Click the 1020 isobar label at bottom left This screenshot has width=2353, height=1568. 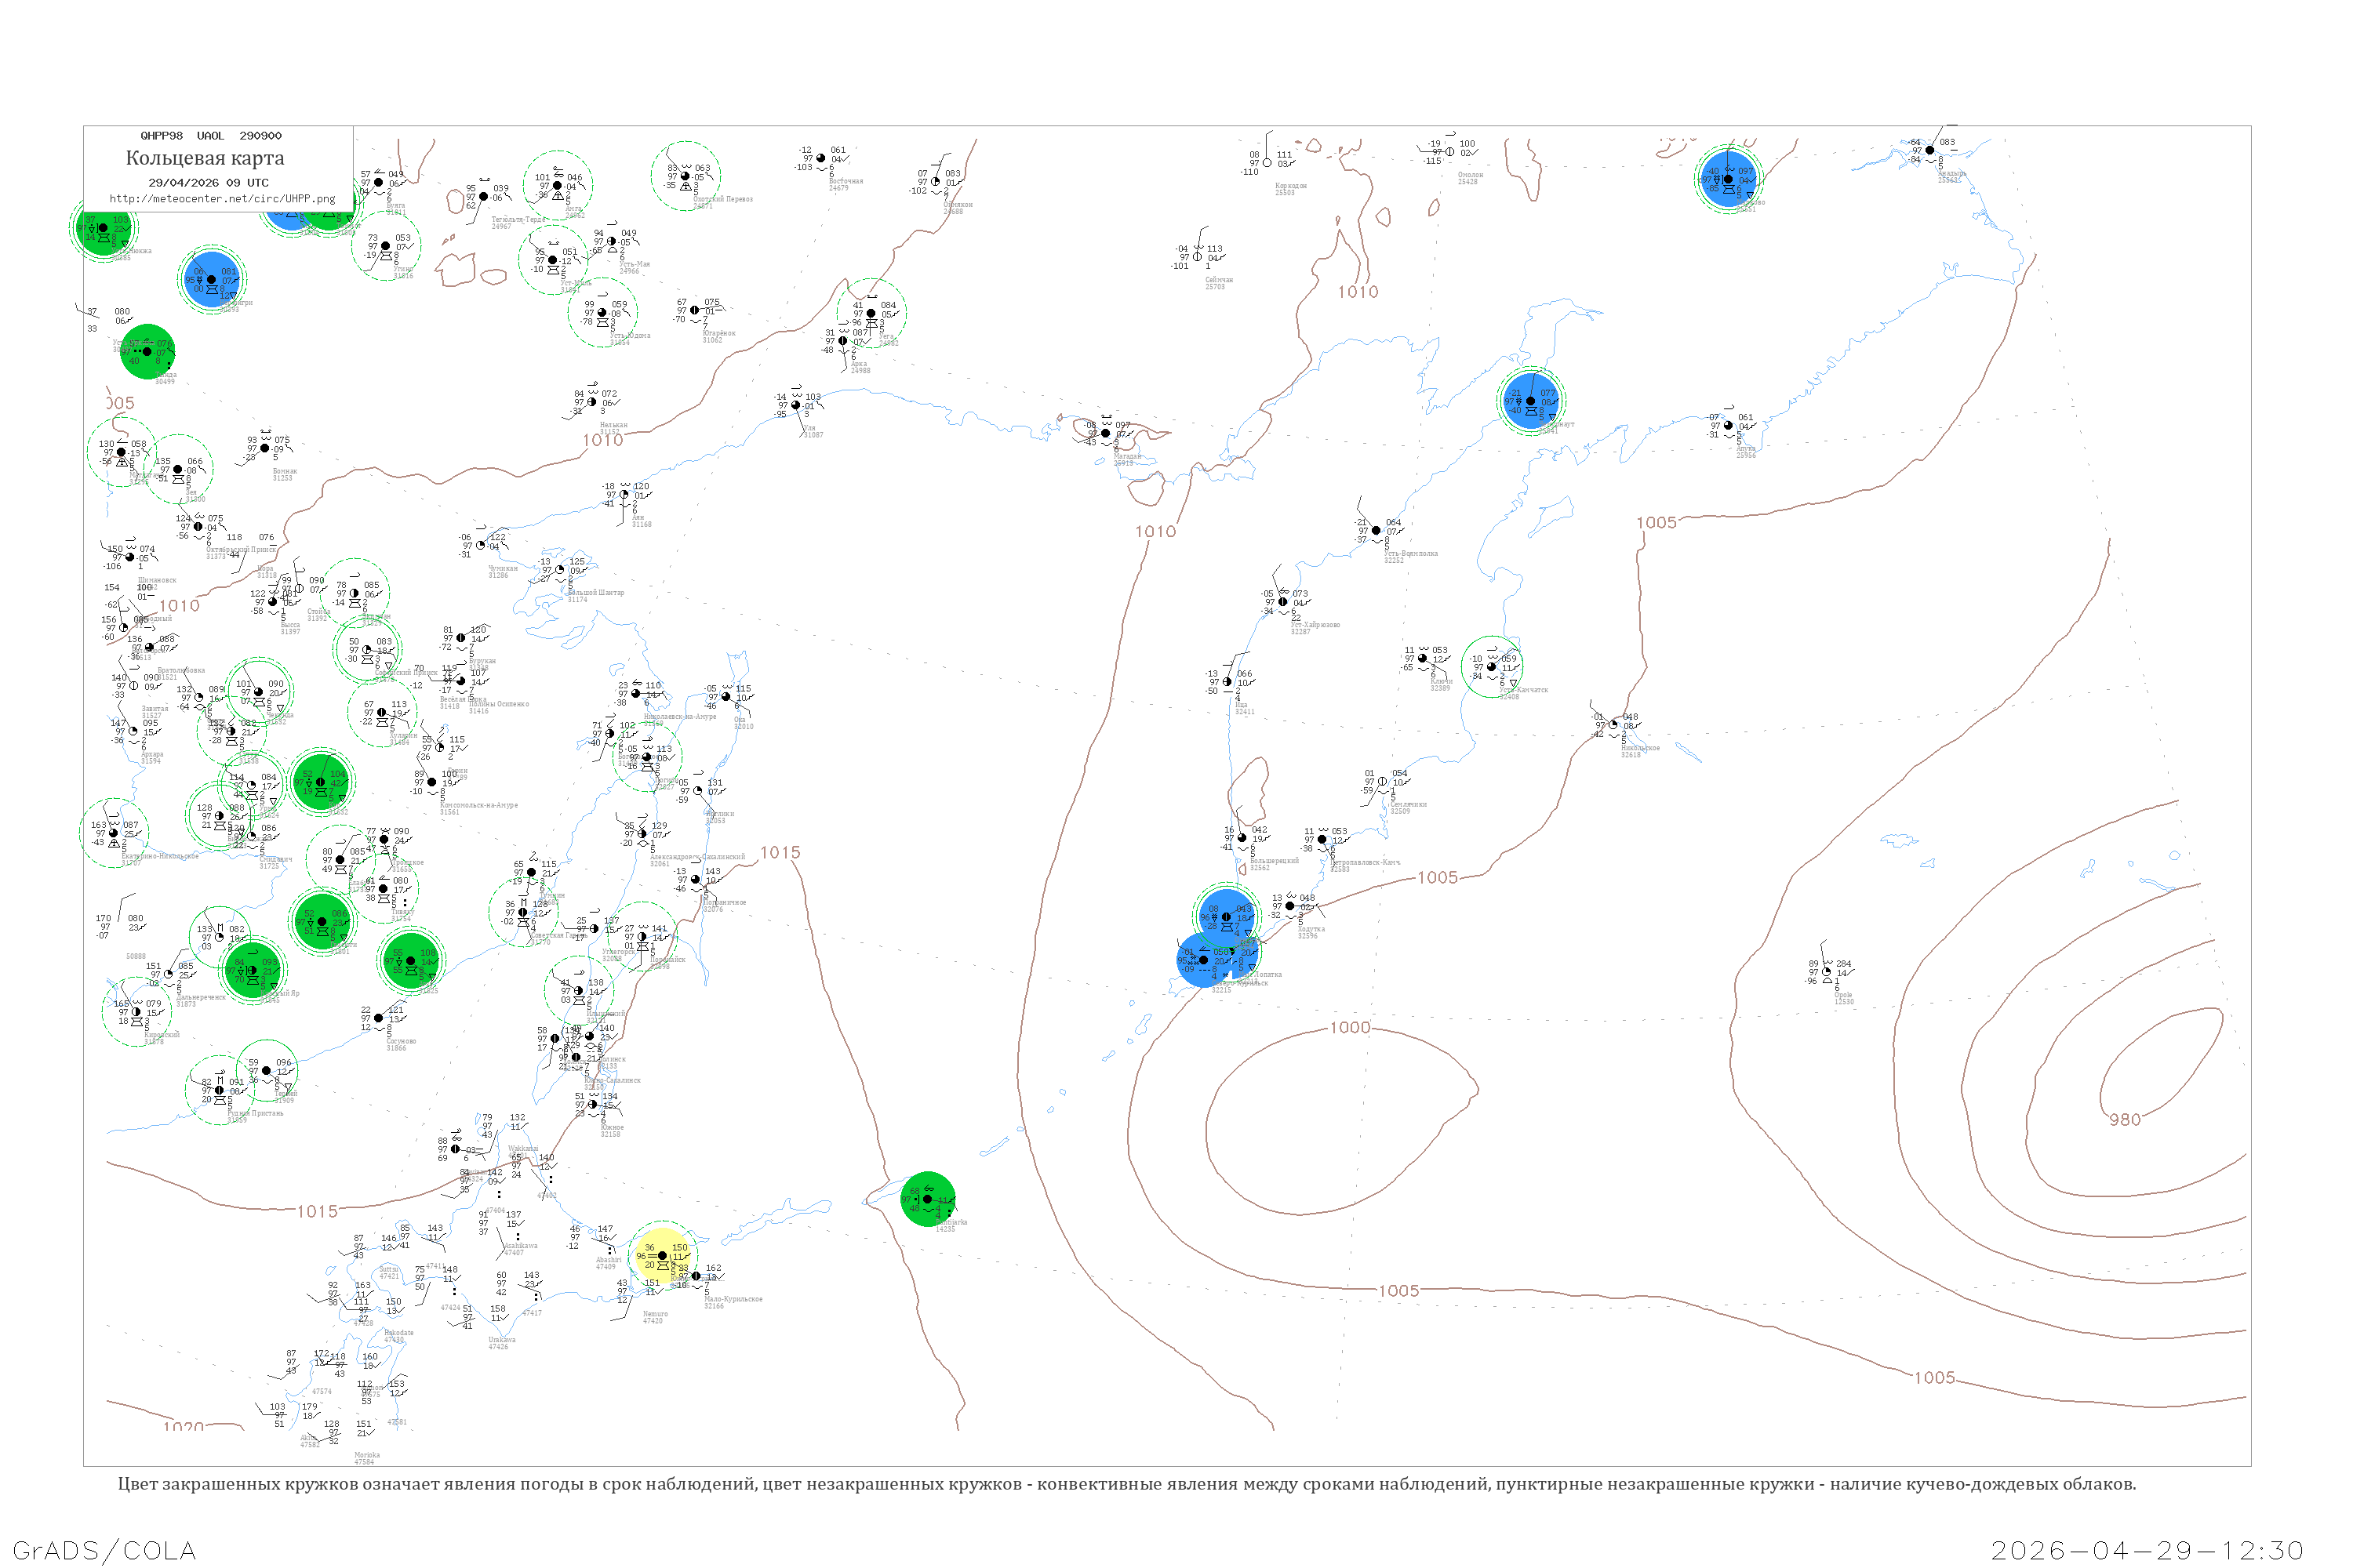point(183,1427)
